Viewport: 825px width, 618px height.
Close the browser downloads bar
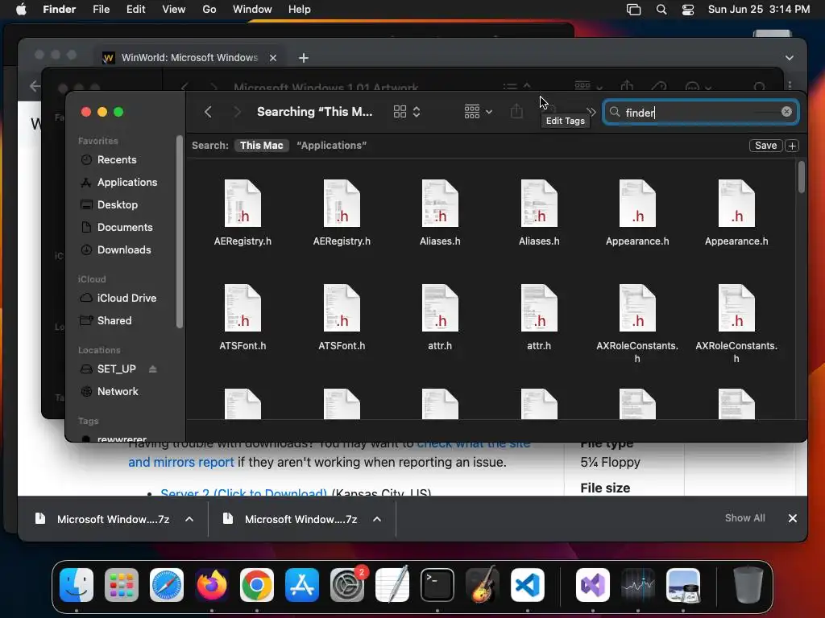(x=793, y=518)
